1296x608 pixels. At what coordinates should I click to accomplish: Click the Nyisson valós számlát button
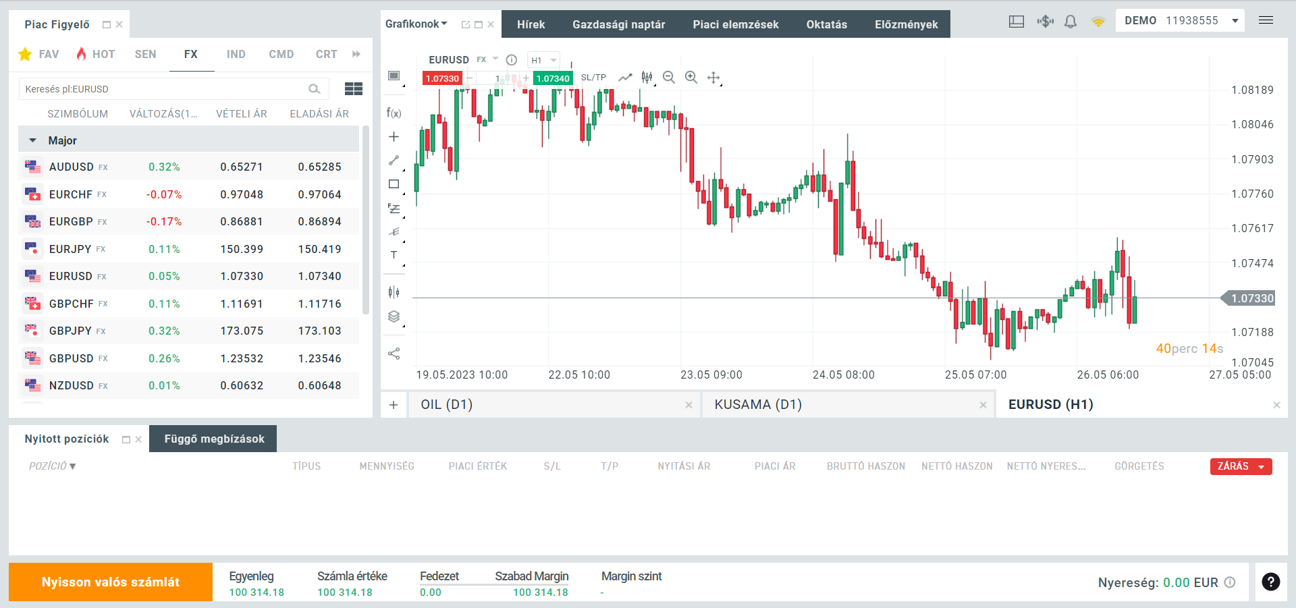(111, 582)
